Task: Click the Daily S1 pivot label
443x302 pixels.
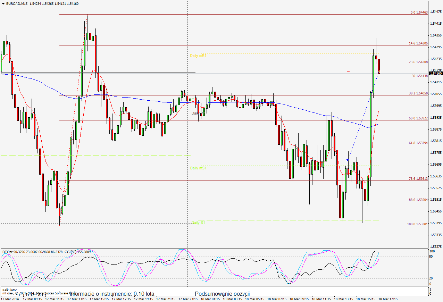Action: [x=198, y=223]
